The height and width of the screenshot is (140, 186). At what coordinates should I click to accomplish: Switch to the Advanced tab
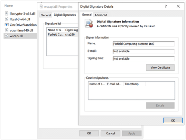101,15
